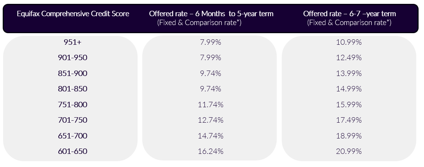424x167 pixels.
Task: Click the 6-7-year term column header
Action: coord(349,14)
